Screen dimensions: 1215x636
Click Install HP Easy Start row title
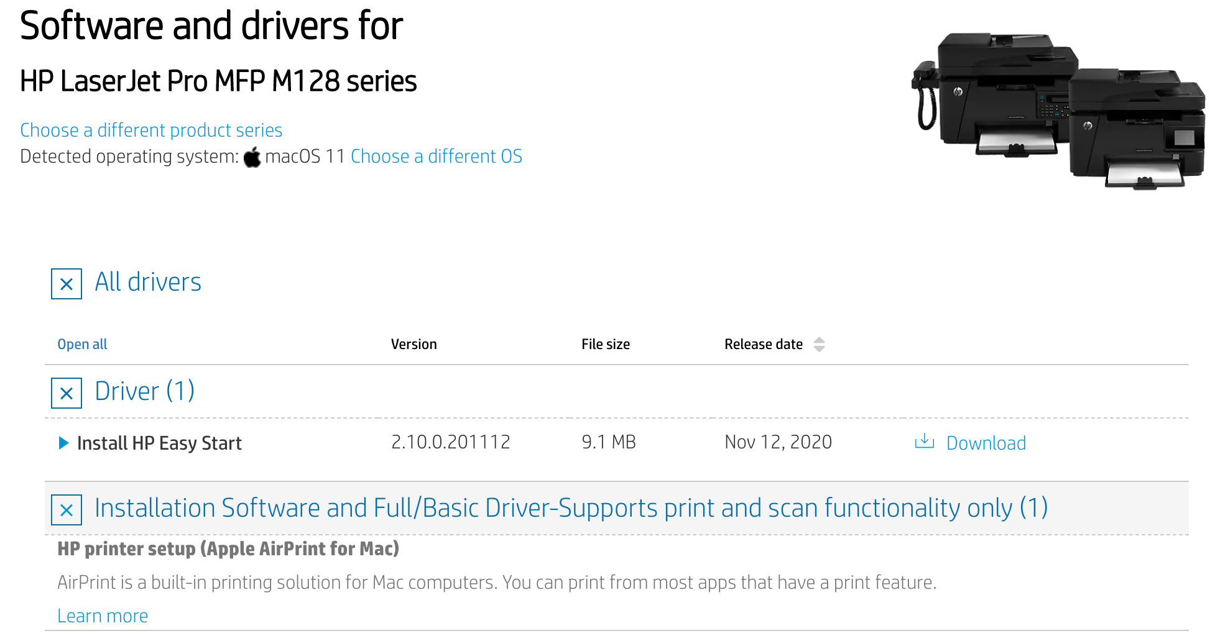[159, 443]
